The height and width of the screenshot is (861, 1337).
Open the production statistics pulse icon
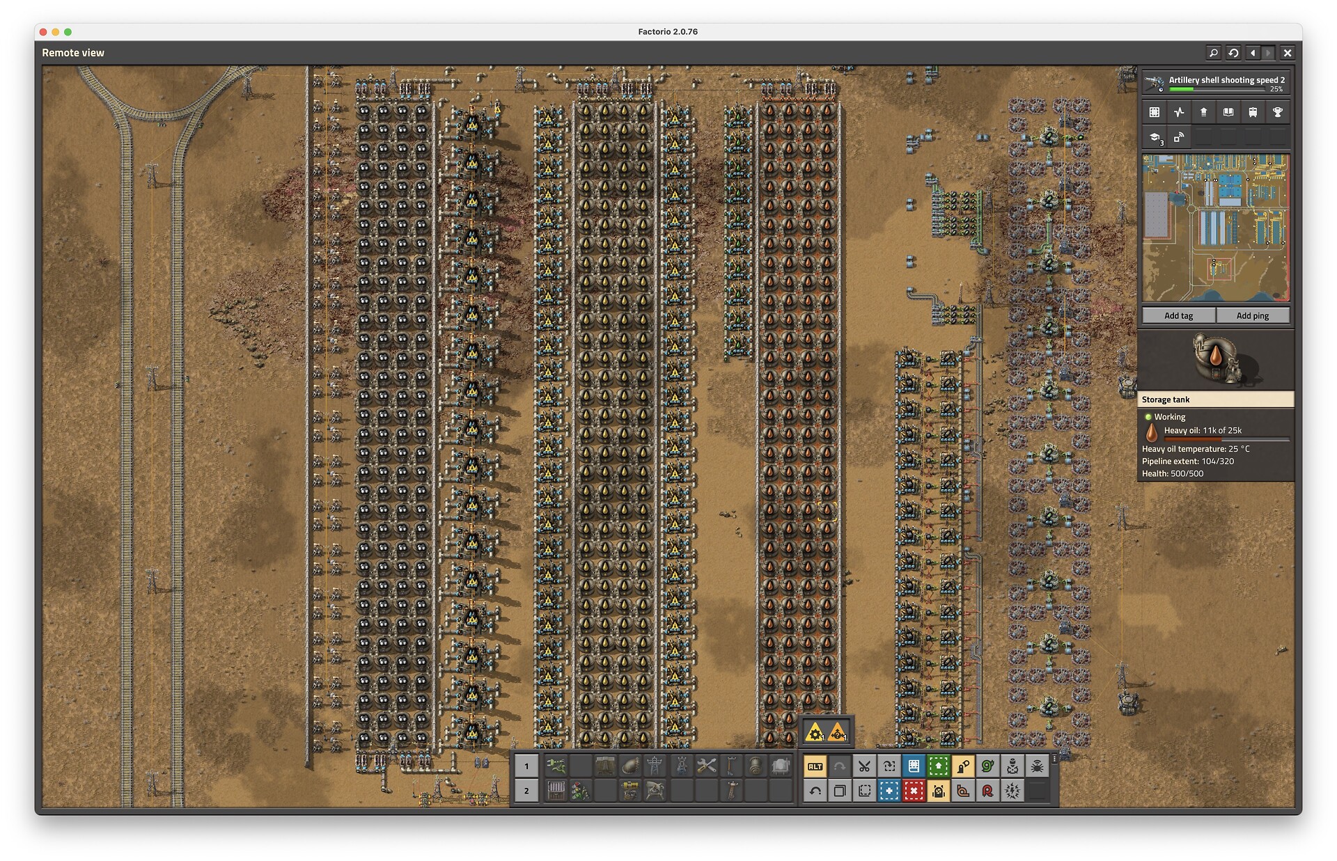click(x=1178, y=112)
